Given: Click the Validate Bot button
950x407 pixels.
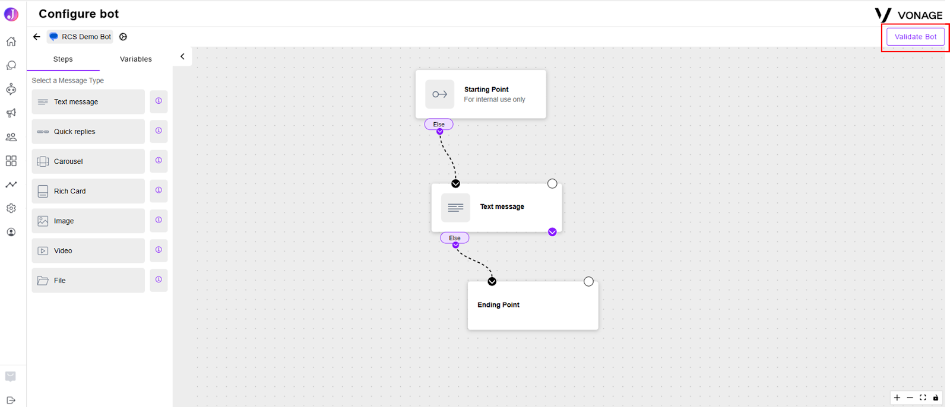Looking at the screenshot, I should (x=916, y=37).
